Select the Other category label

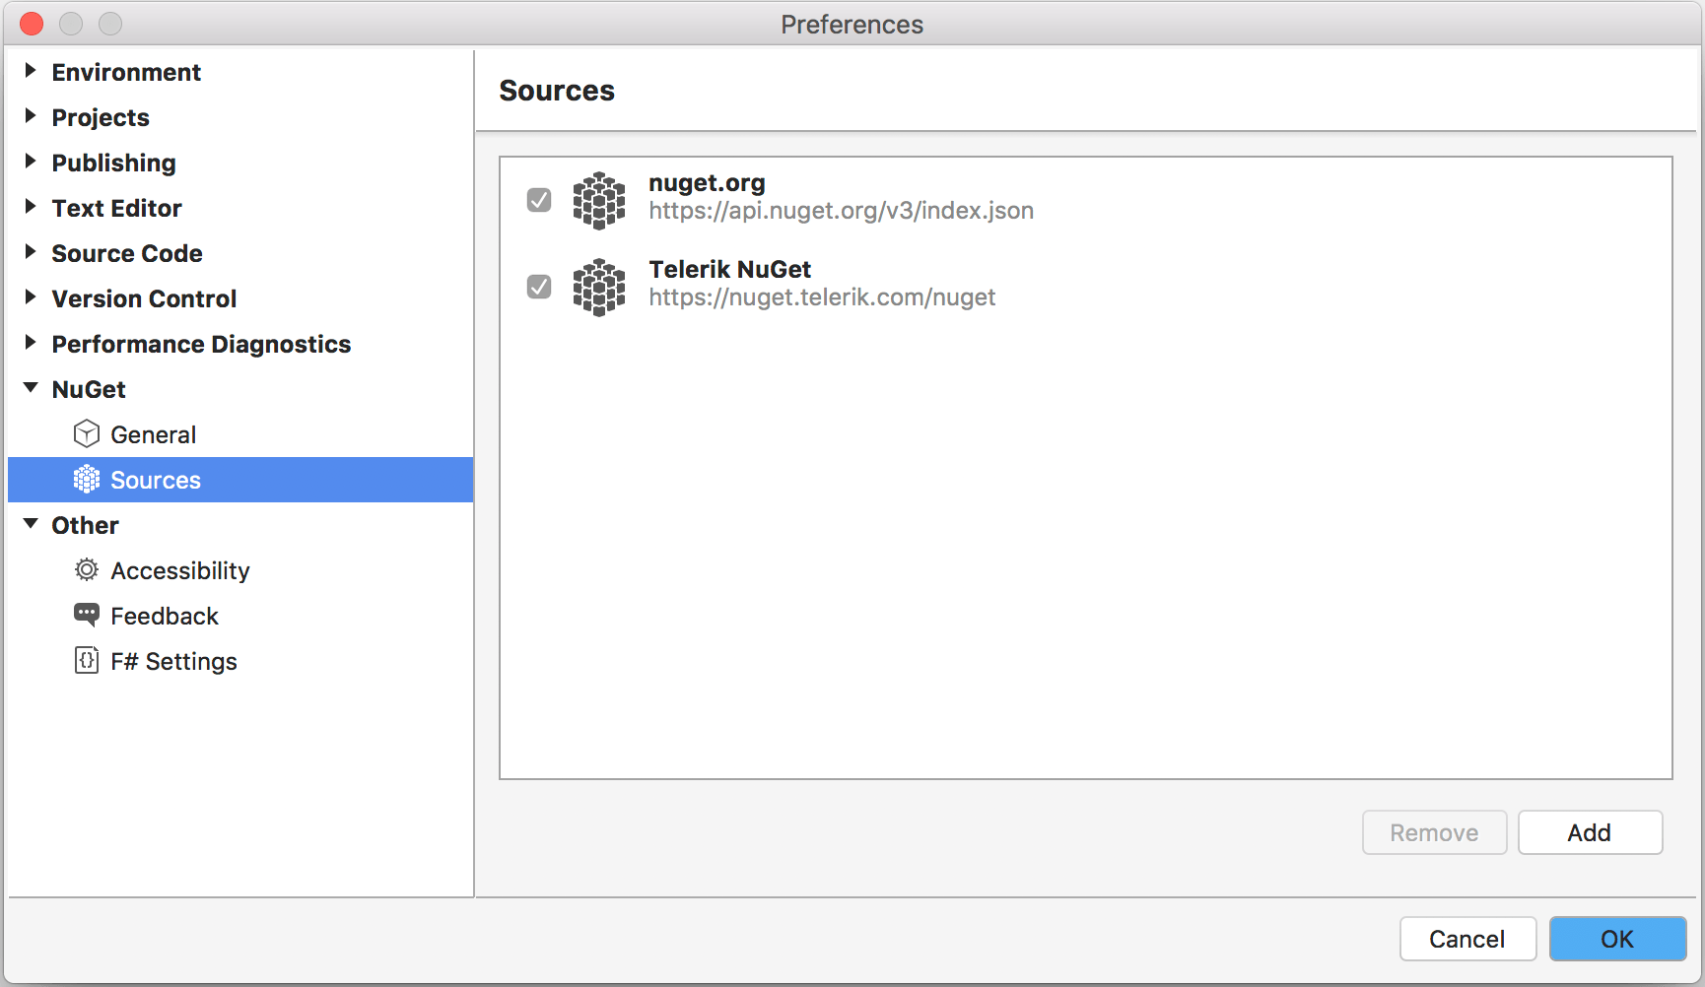(x=85, y=525)
